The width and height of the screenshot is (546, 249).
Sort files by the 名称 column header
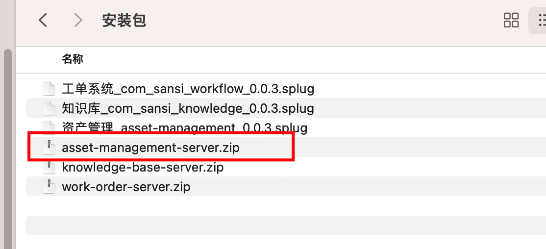pyautogui.click(x=73, y=59)
